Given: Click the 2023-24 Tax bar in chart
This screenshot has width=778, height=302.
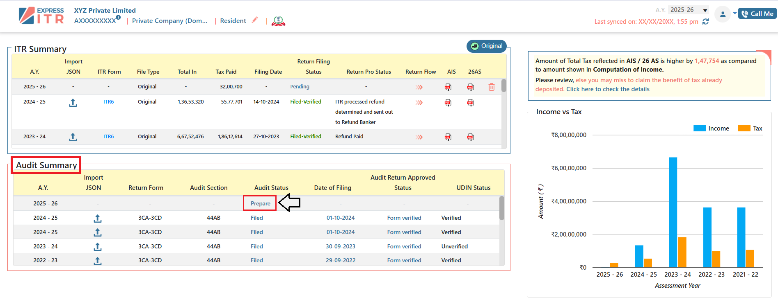Looking at the screenshot, I should click(682, 252).
